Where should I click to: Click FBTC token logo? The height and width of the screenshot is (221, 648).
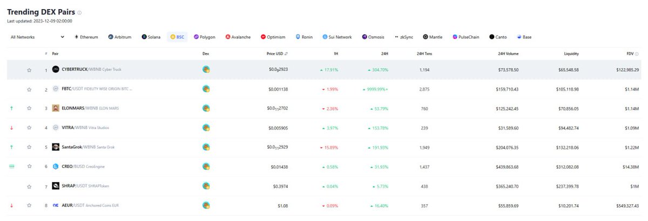click(x=56, y=89)
